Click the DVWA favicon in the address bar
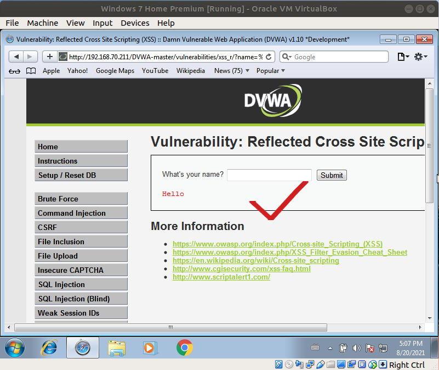Screen dimensions: 439x370 click(63, 57)
